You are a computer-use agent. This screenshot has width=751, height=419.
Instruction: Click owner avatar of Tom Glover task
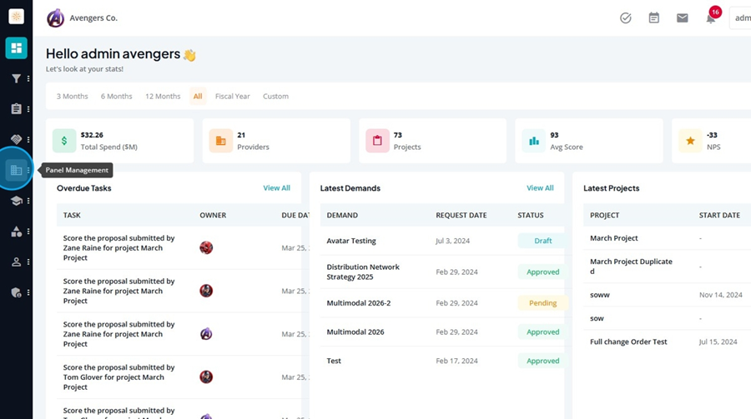(206, 377)
